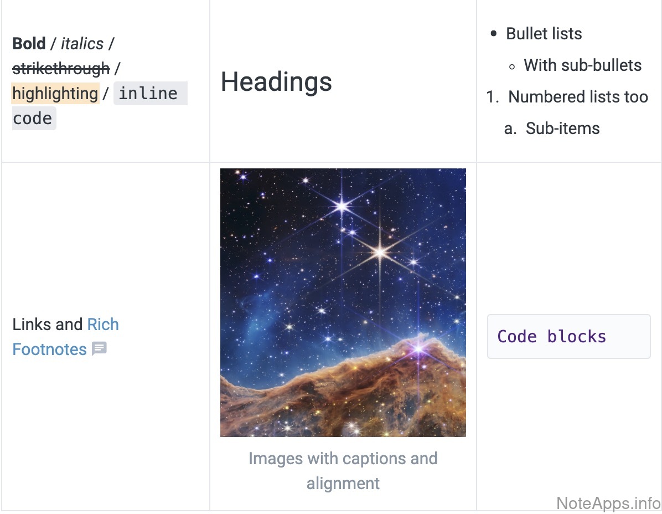662x514 pixels.
Task: Click the Headings title text
Action: (x=276, y=81)
